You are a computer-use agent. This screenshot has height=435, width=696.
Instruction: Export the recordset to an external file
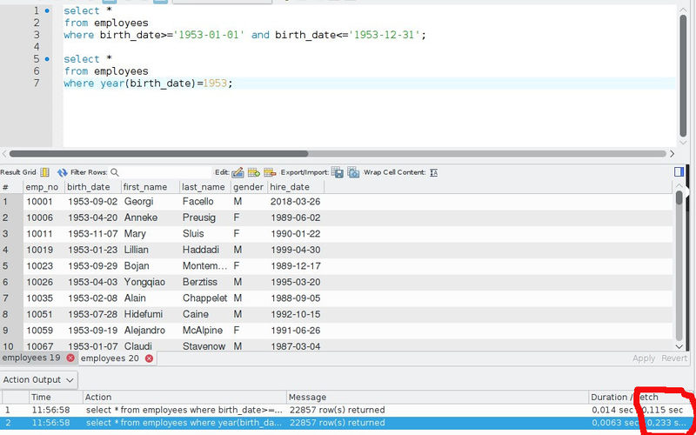pos(338,172)
